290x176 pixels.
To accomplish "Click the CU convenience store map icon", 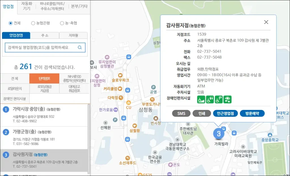I will click(x=129, y=103).
